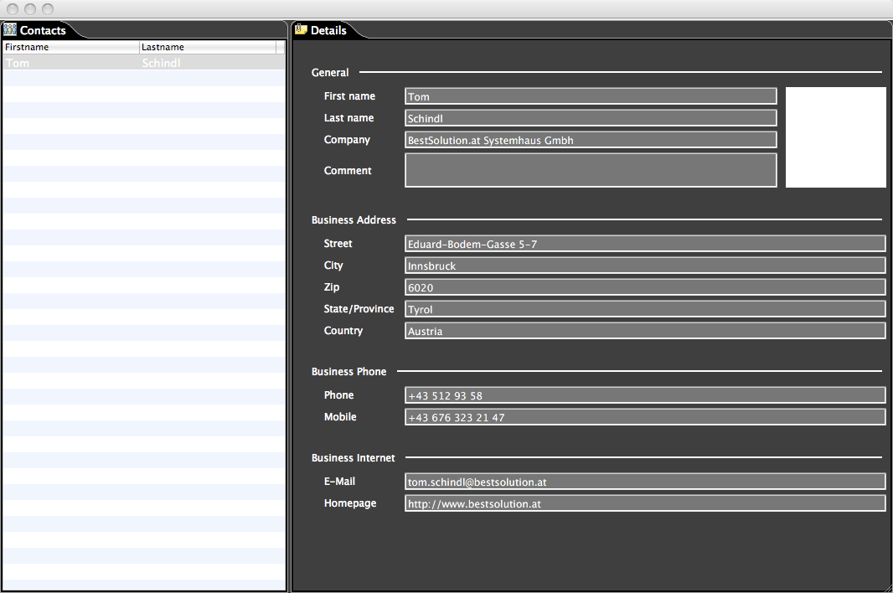Viewport: 893px width, 593px height.
Task: Switch to the Contacts tab
Action: (x=43, y=30)
